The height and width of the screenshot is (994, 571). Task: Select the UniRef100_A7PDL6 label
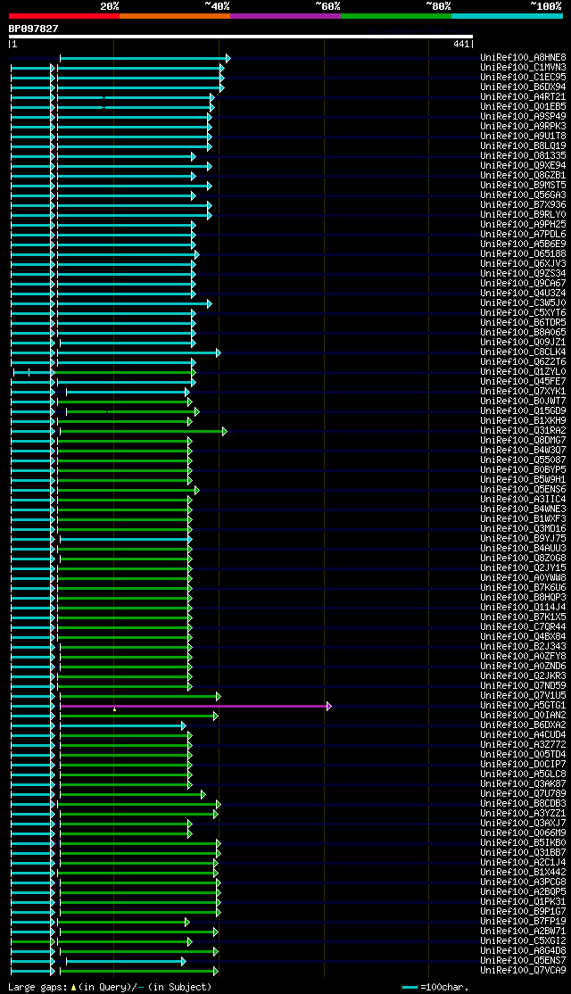[x=524, y=235]
